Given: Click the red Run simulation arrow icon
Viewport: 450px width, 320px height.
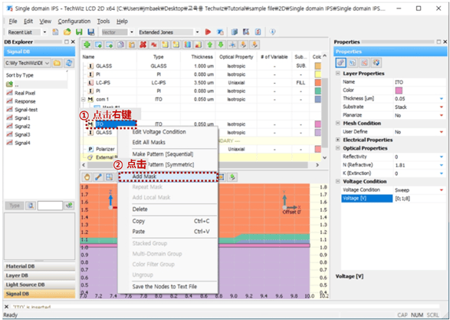Looking at the screenshot, I should tap(208, 32).
